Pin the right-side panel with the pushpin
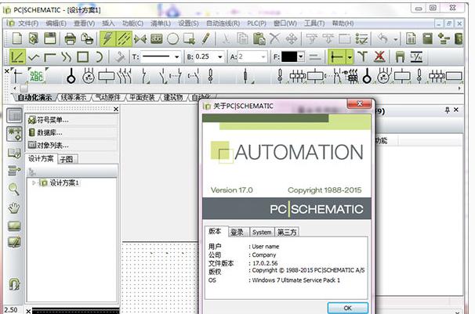The image size is (475, 314). 447,110
